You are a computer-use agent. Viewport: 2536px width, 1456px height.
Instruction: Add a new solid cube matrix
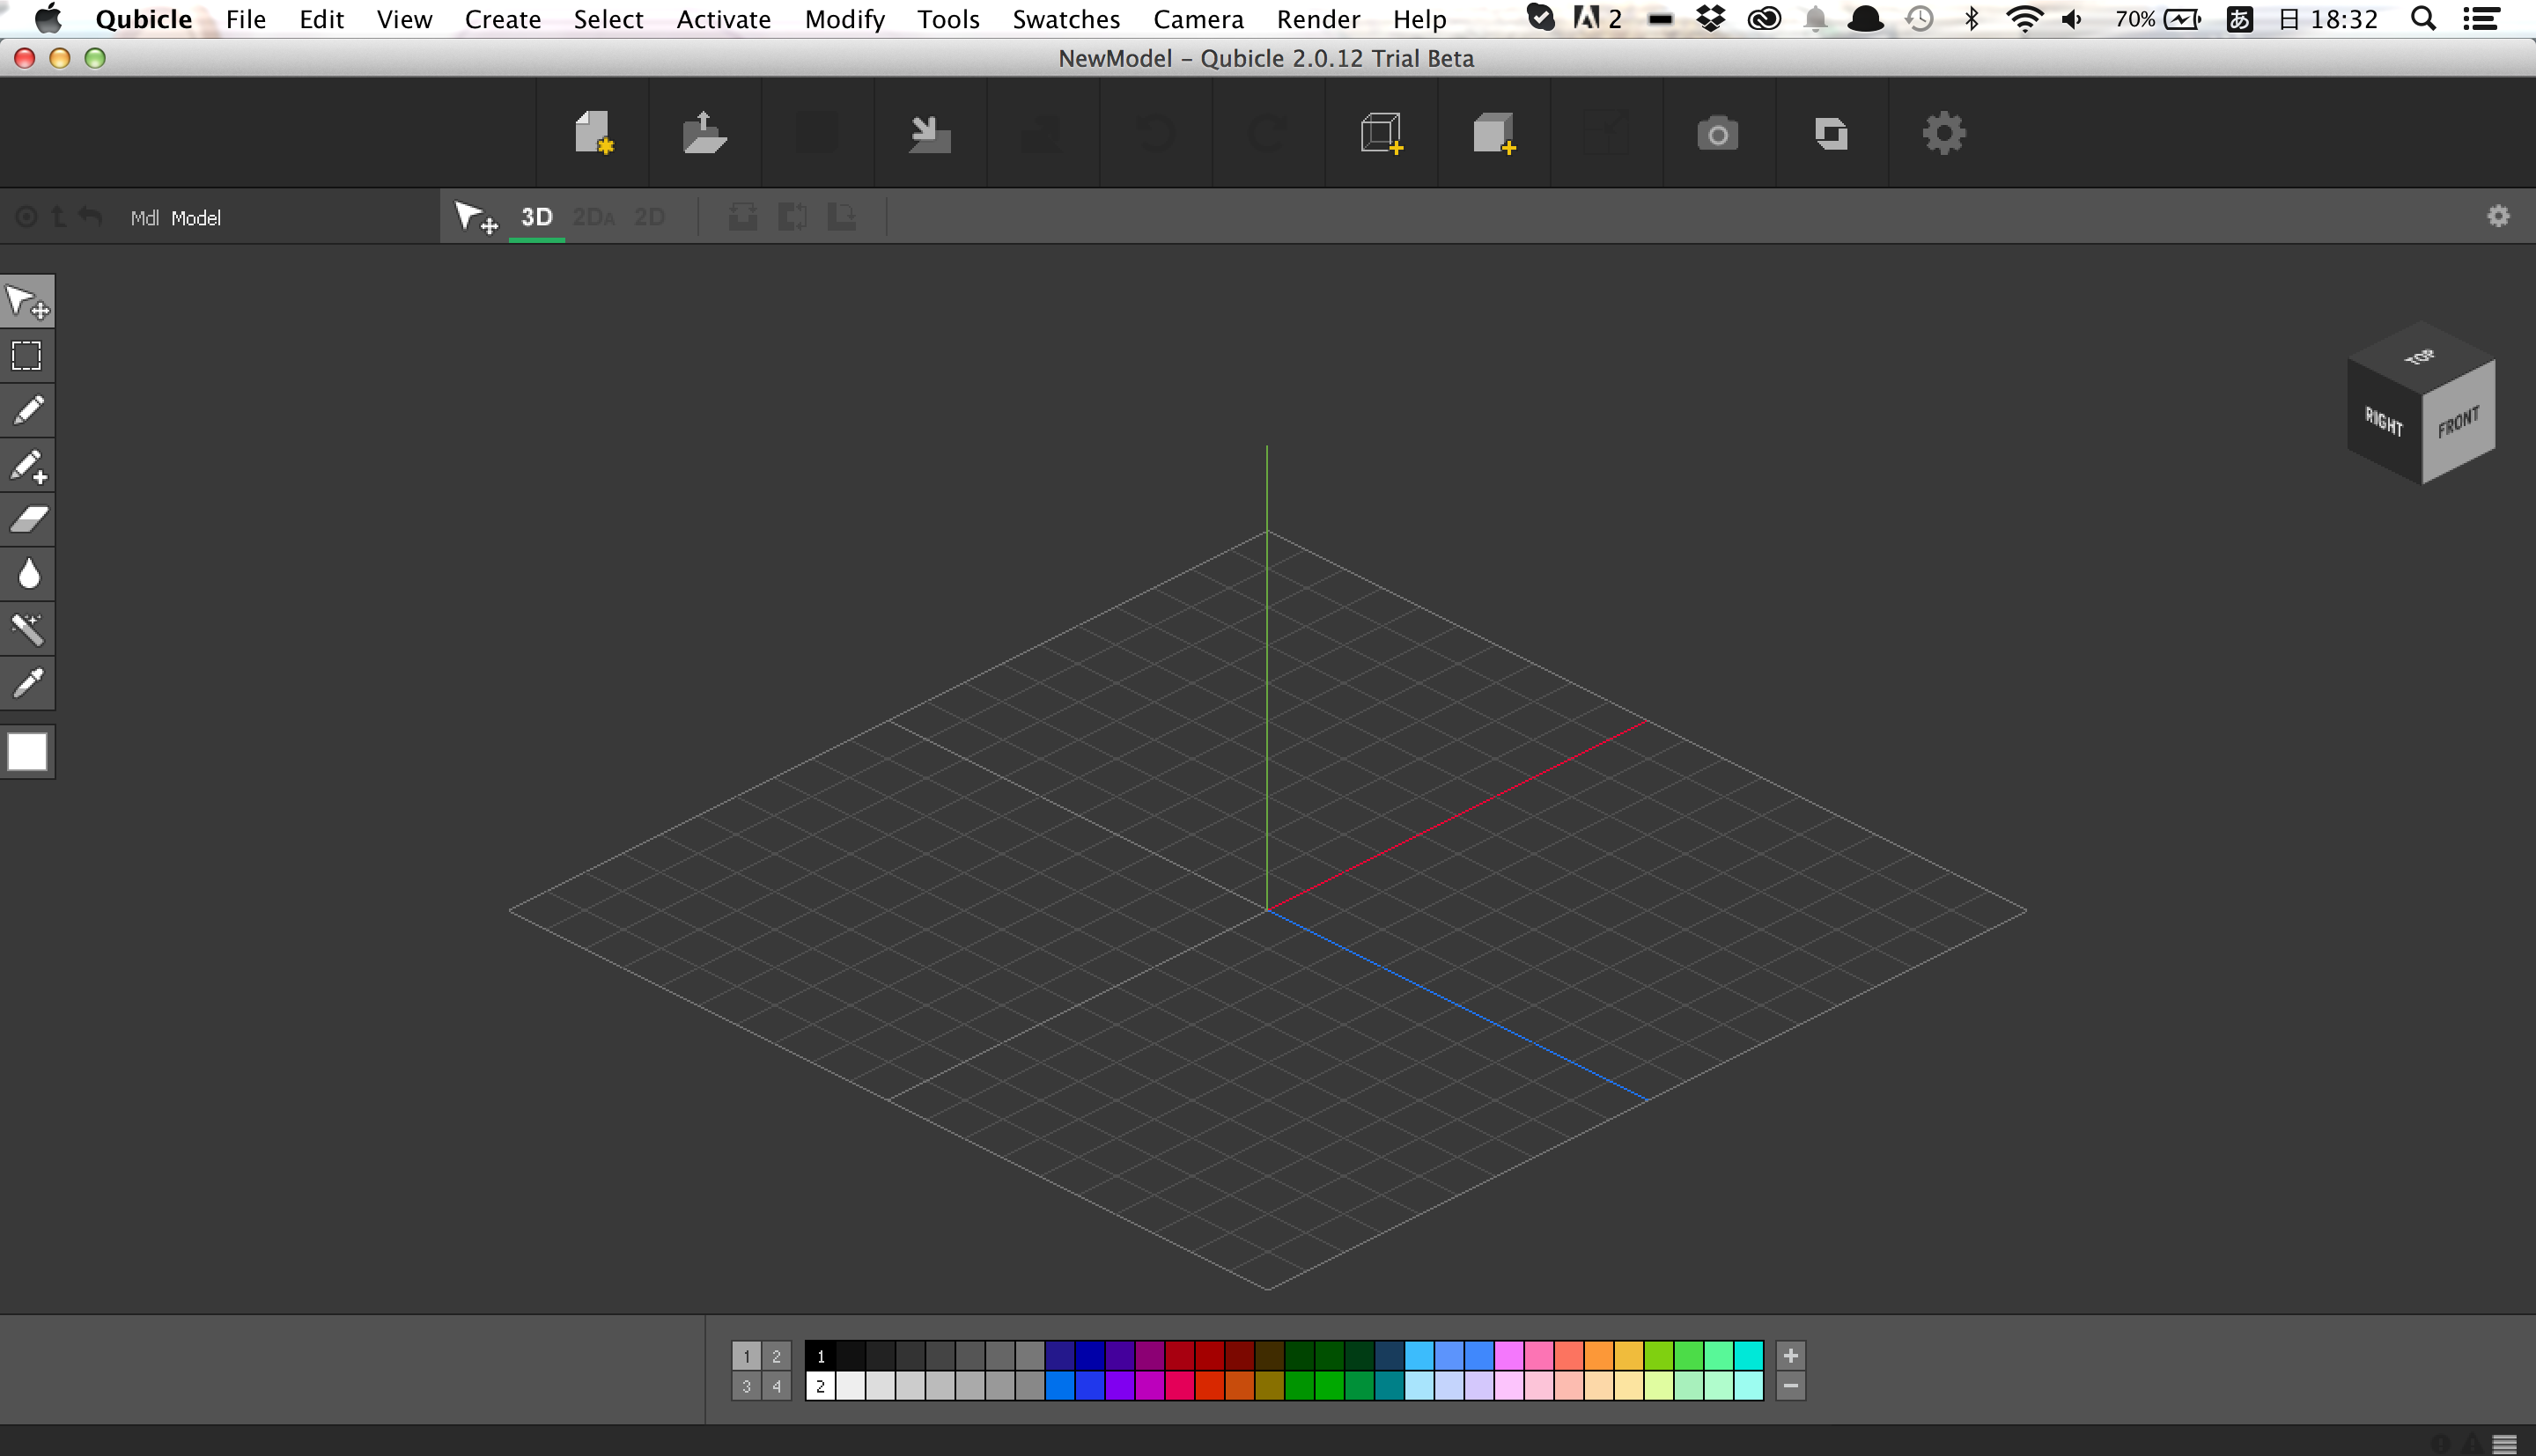pyautogui.click(x=1494, y=133)
